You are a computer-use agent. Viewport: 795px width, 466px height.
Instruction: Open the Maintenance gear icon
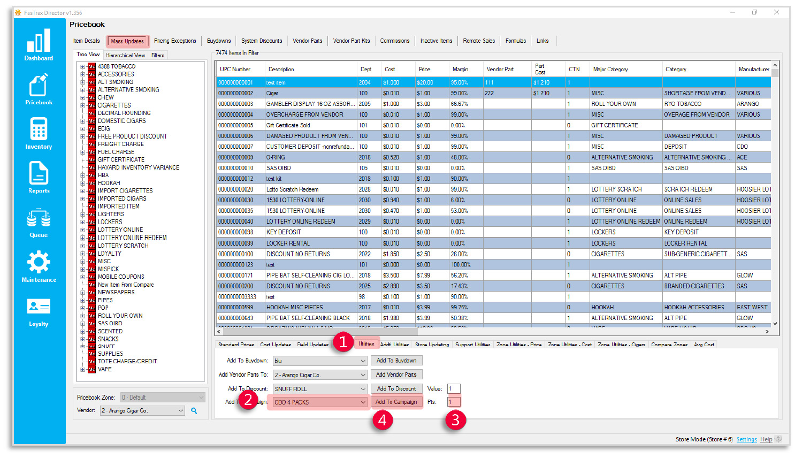coord(39,266)
